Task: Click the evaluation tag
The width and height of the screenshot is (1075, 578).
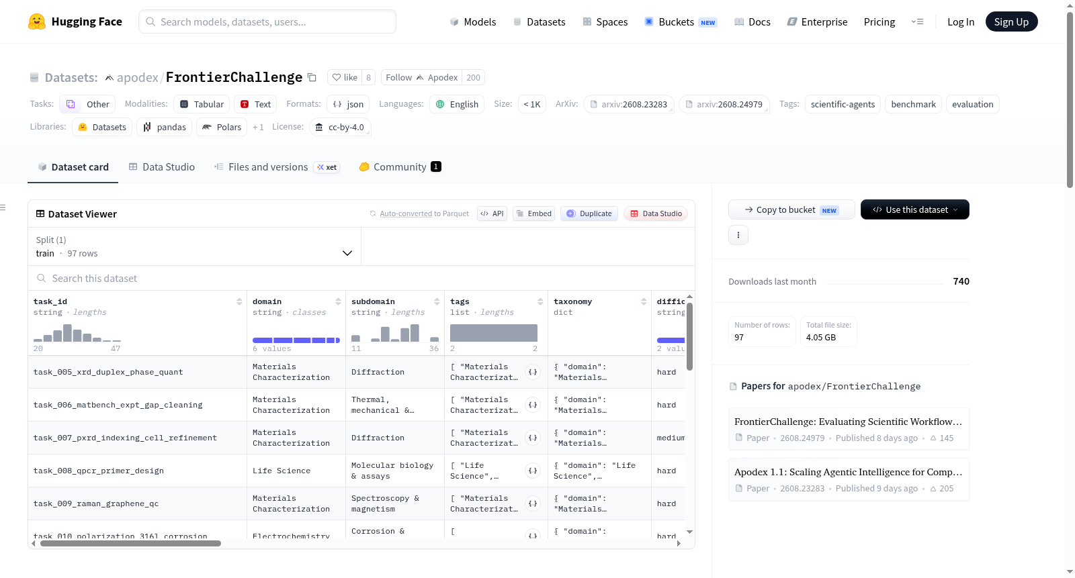Action: 972,104
